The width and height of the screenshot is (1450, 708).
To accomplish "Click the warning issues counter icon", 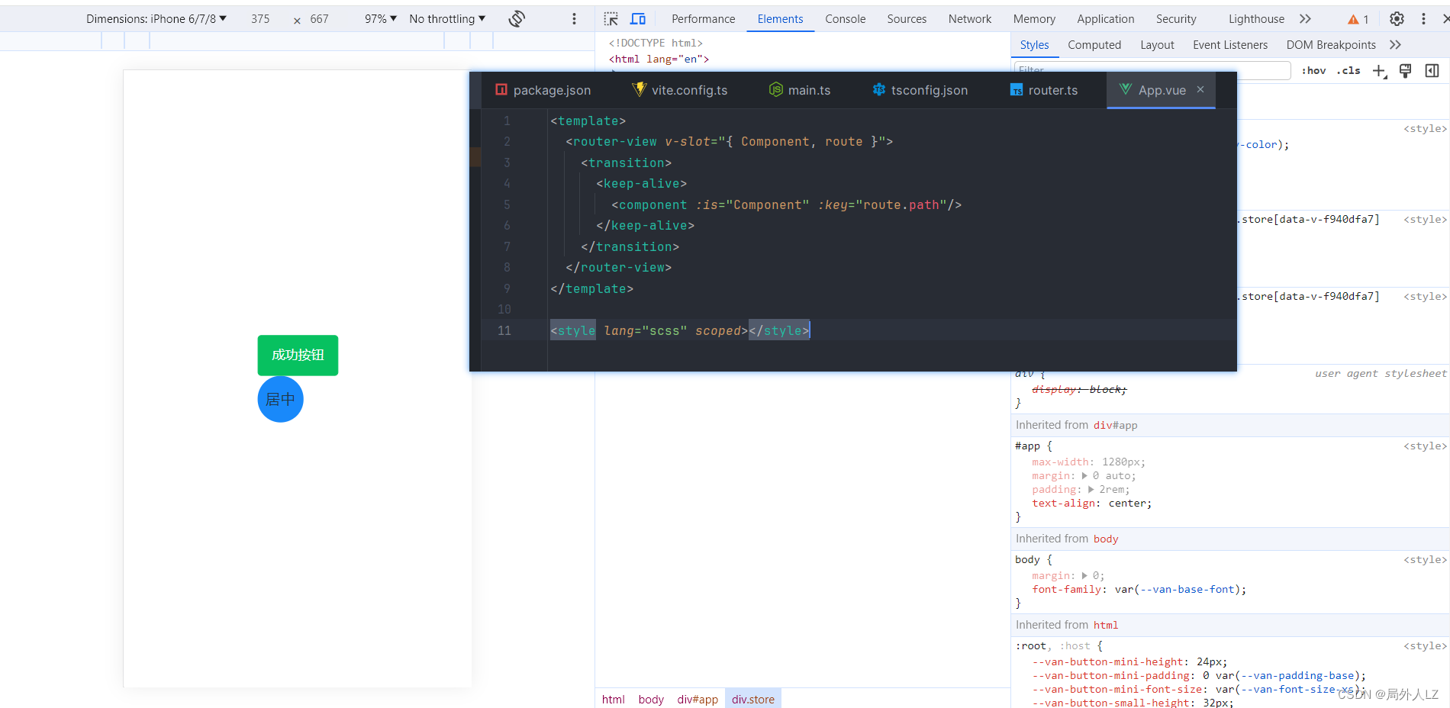I will point(1358,19).
